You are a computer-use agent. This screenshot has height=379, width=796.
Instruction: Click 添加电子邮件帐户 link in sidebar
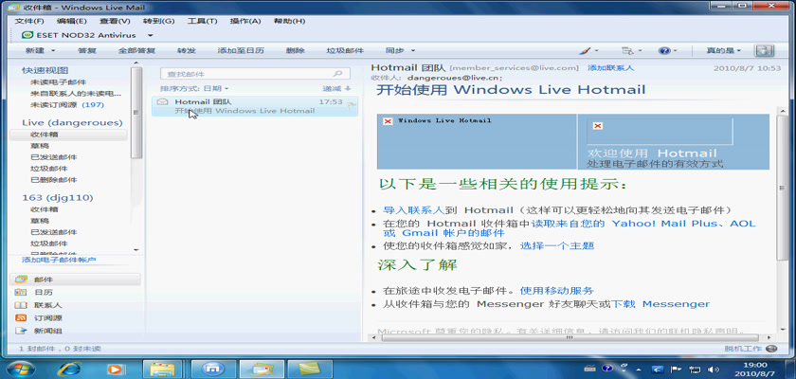pos(59,260)
